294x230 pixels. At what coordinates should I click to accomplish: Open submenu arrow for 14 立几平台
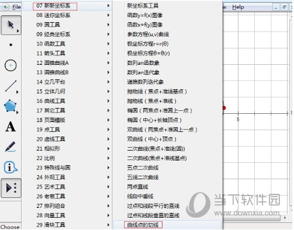coord(108,82)
